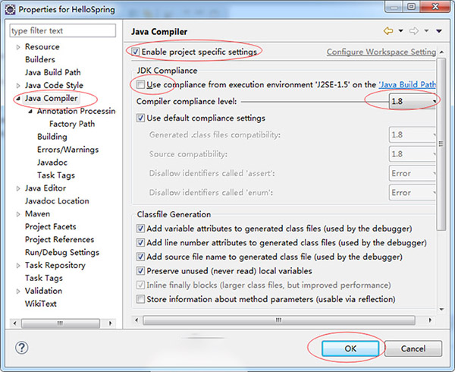Enable Store information about method parameters
Viewport: 455px width, 372px height.
coord(140,299)
